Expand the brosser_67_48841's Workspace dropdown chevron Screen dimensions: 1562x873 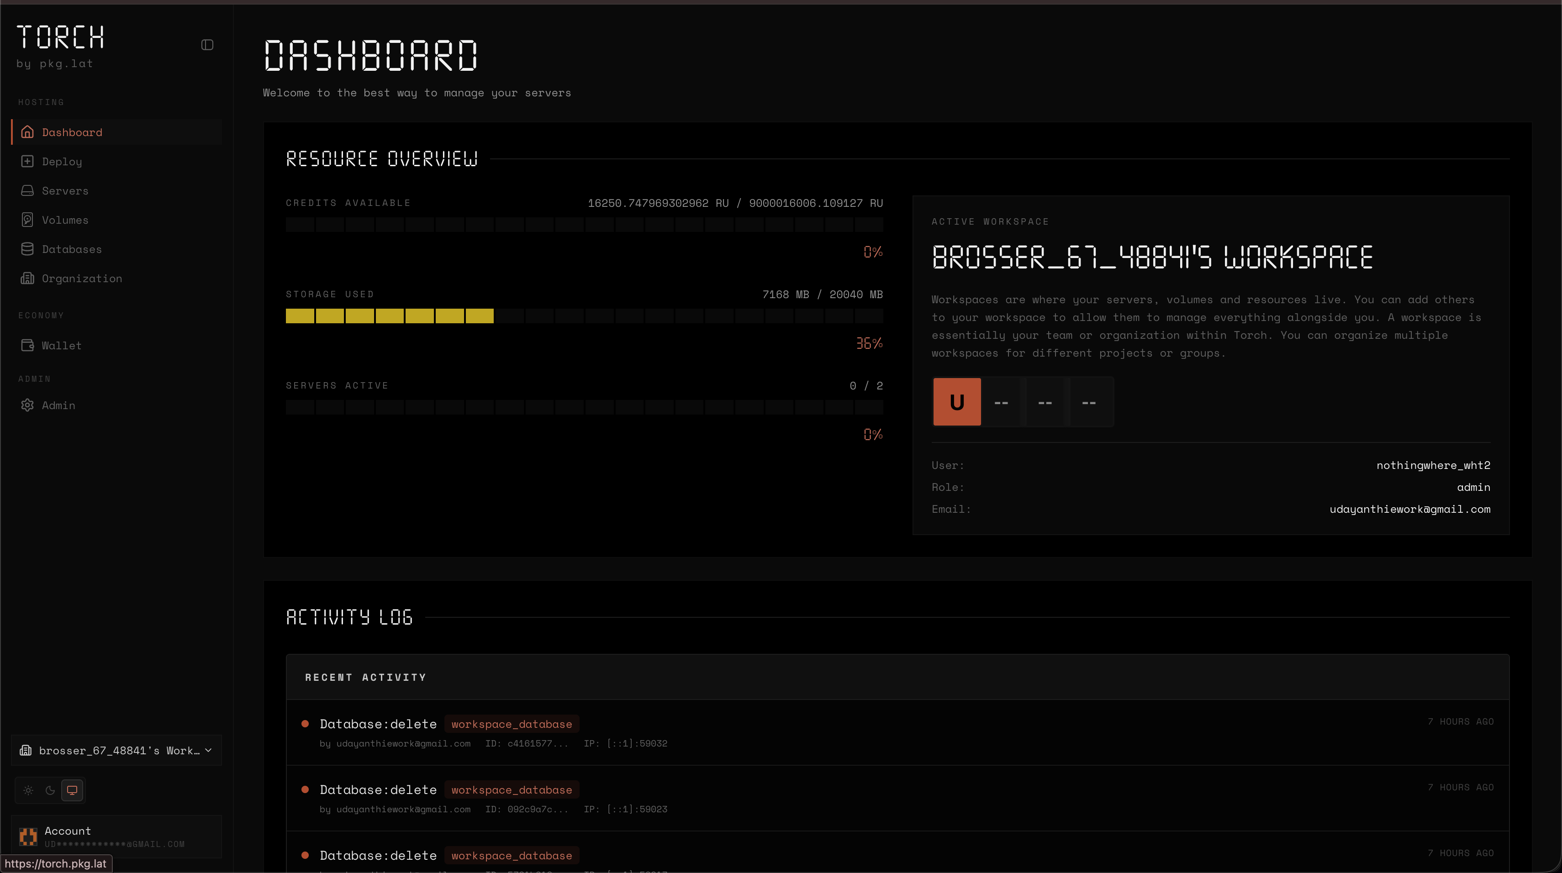point(209,751)
